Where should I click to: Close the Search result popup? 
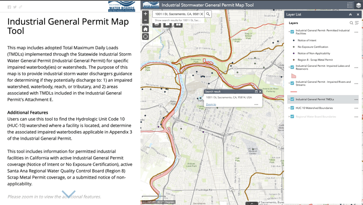[260, 92]
